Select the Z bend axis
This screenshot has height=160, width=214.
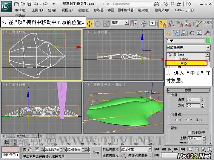click(197, 120)
